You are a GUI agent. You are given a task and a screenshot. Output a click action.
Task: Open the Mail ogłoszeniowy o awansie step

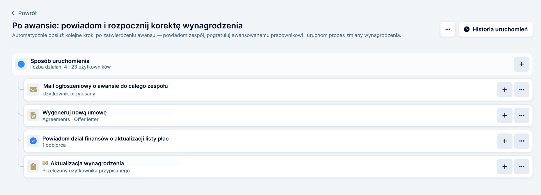click(x=105, y=86)
